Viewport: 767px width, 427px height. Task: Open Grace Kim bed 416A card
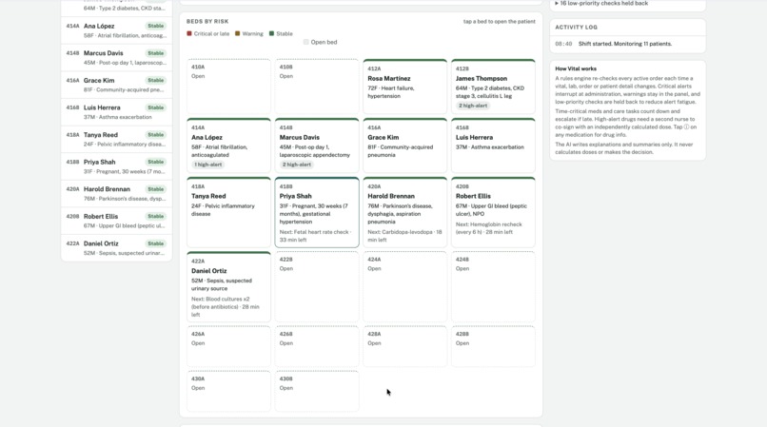click(x=405, y=146)
